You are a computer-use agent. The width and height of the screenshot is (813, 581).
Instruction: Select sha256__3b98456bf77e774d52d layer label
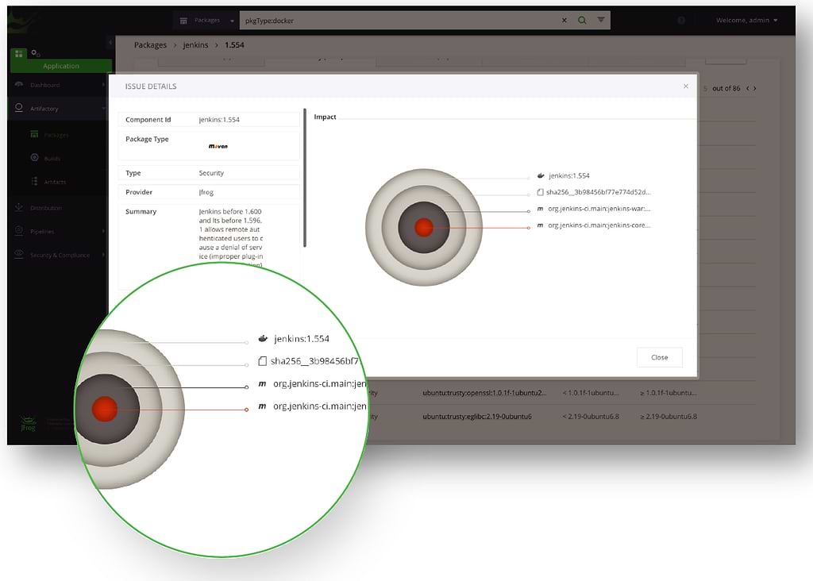[x=599, y=192]
